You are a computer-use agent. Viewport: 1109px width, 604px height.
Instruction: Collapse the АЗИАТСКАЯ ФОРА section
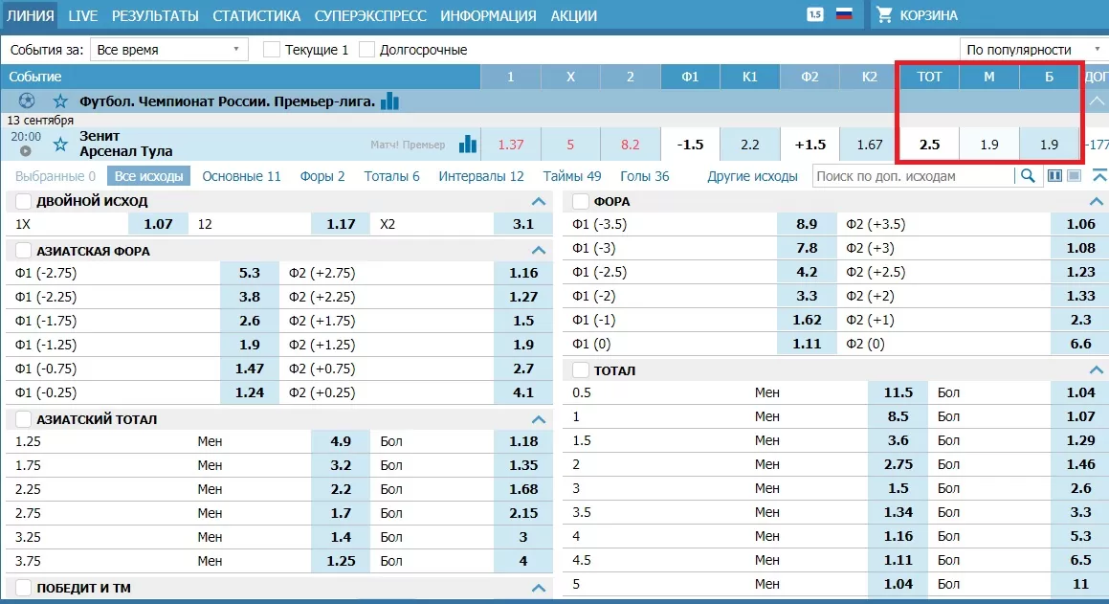(539, 251)
